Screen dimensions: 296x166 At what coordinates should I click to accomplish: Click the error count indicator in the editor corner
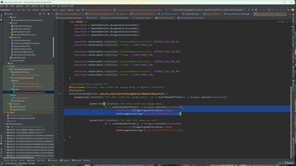click(x=279, y=22)
